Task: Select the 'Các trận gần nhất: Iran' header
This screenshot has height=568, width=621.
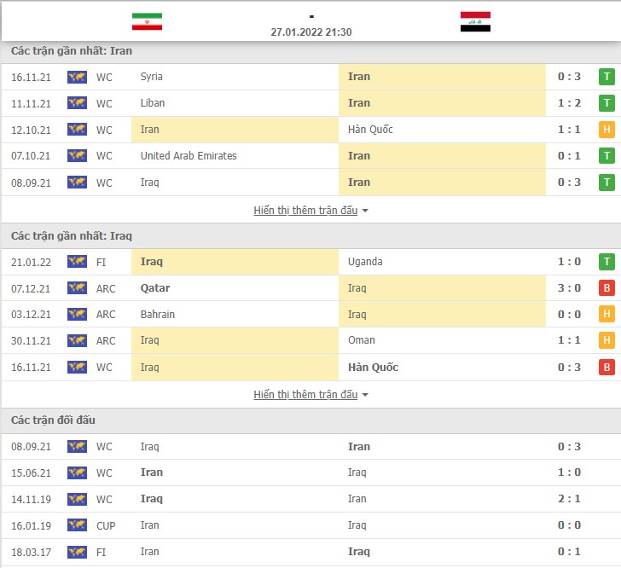Action: pos(72,51)
